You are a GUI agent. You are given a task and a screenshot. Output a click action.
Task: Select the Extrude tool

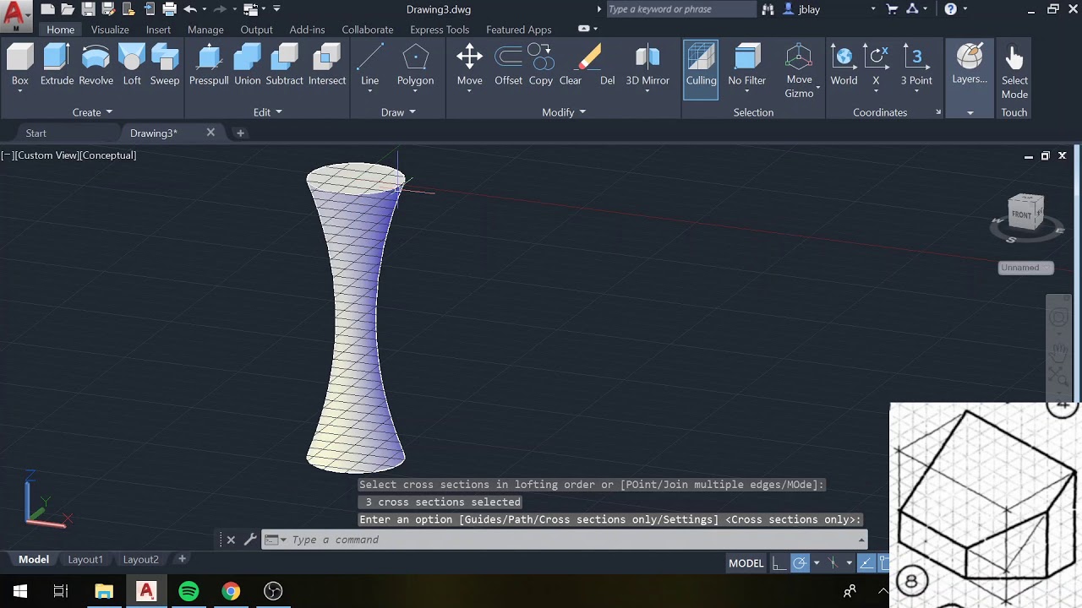pos(57,66)
